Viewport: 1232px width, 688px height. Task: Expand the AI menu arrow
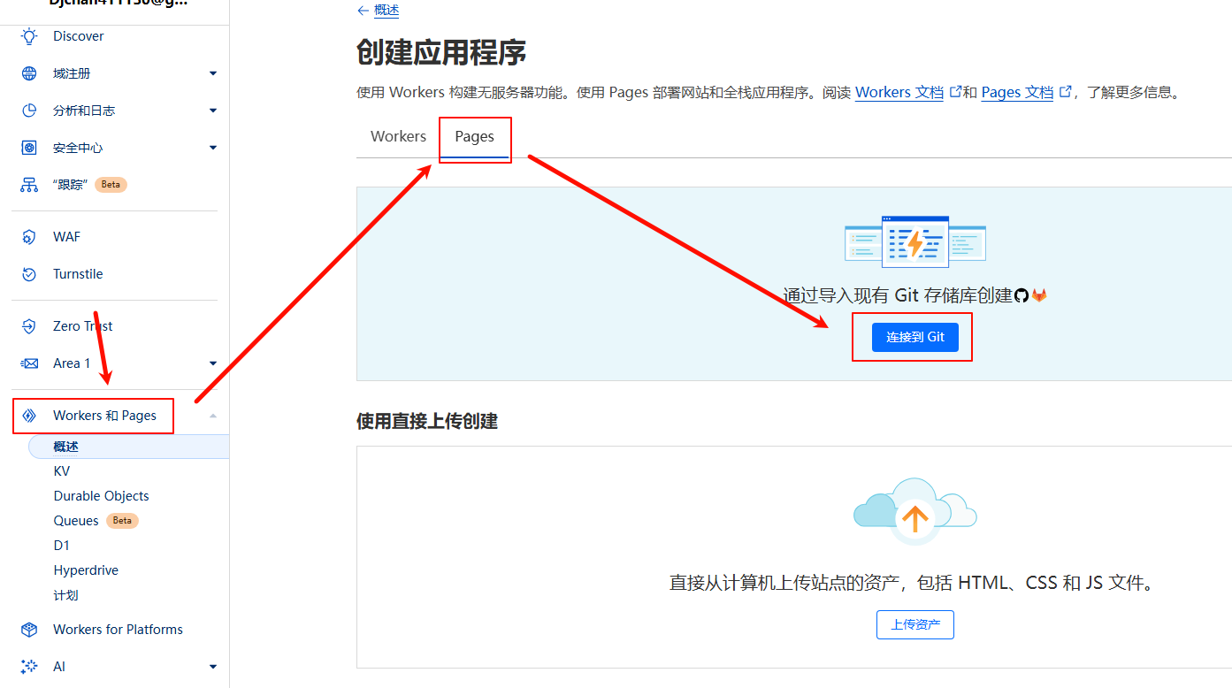pos(213,667)
